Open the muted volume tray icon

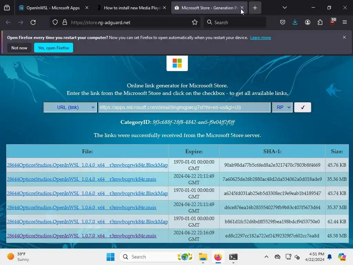[297, 257]
